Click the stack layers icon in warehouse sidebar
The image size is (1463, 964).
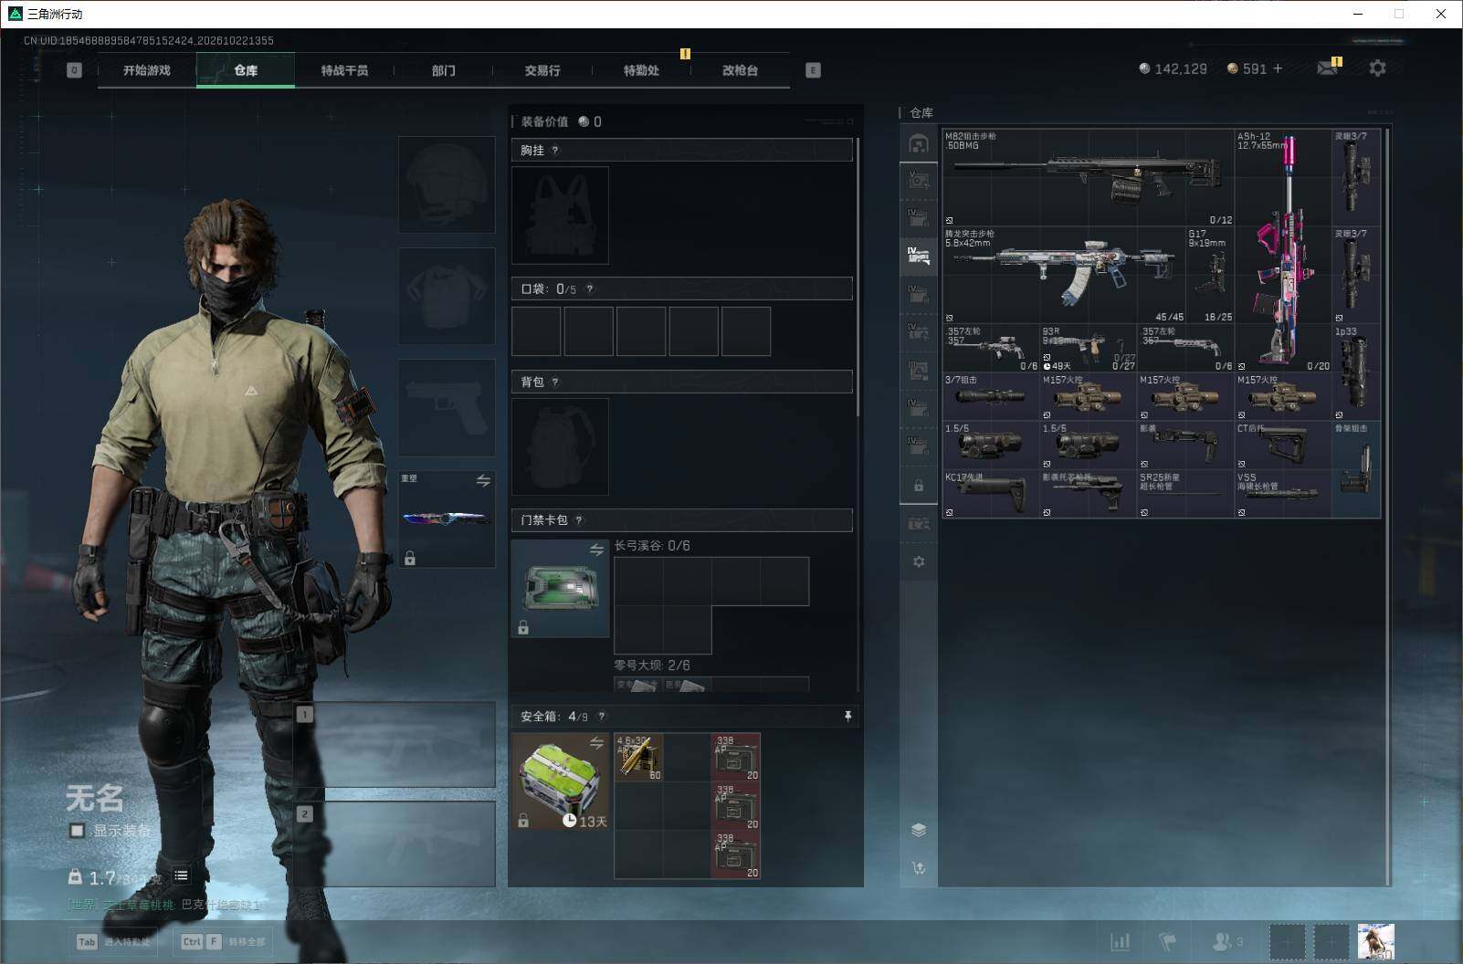point(919,830)
